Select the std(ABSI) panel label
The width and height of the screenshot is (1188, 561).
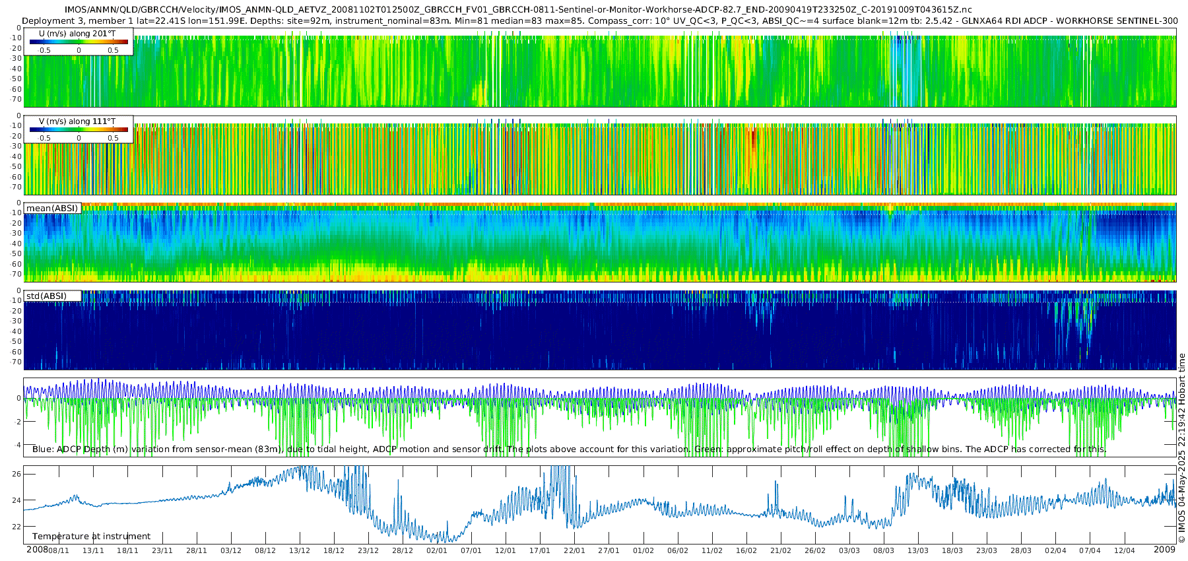tap(46, 296)
